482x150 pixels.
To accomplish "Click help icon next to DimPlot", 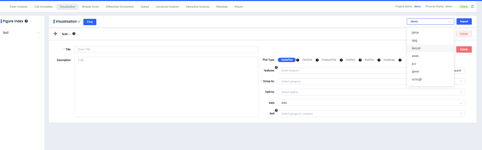I will 317,60.
